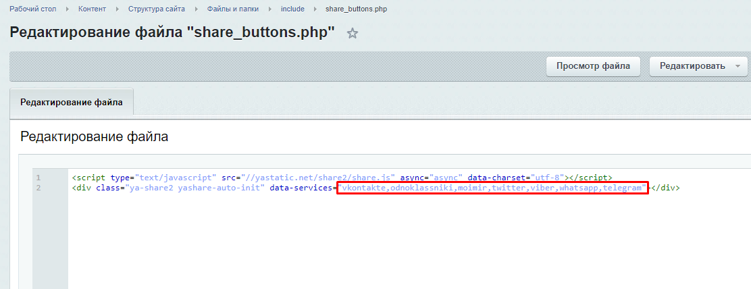Click the Просмотр файла button
751x289 pixels.
click(593, 66)
